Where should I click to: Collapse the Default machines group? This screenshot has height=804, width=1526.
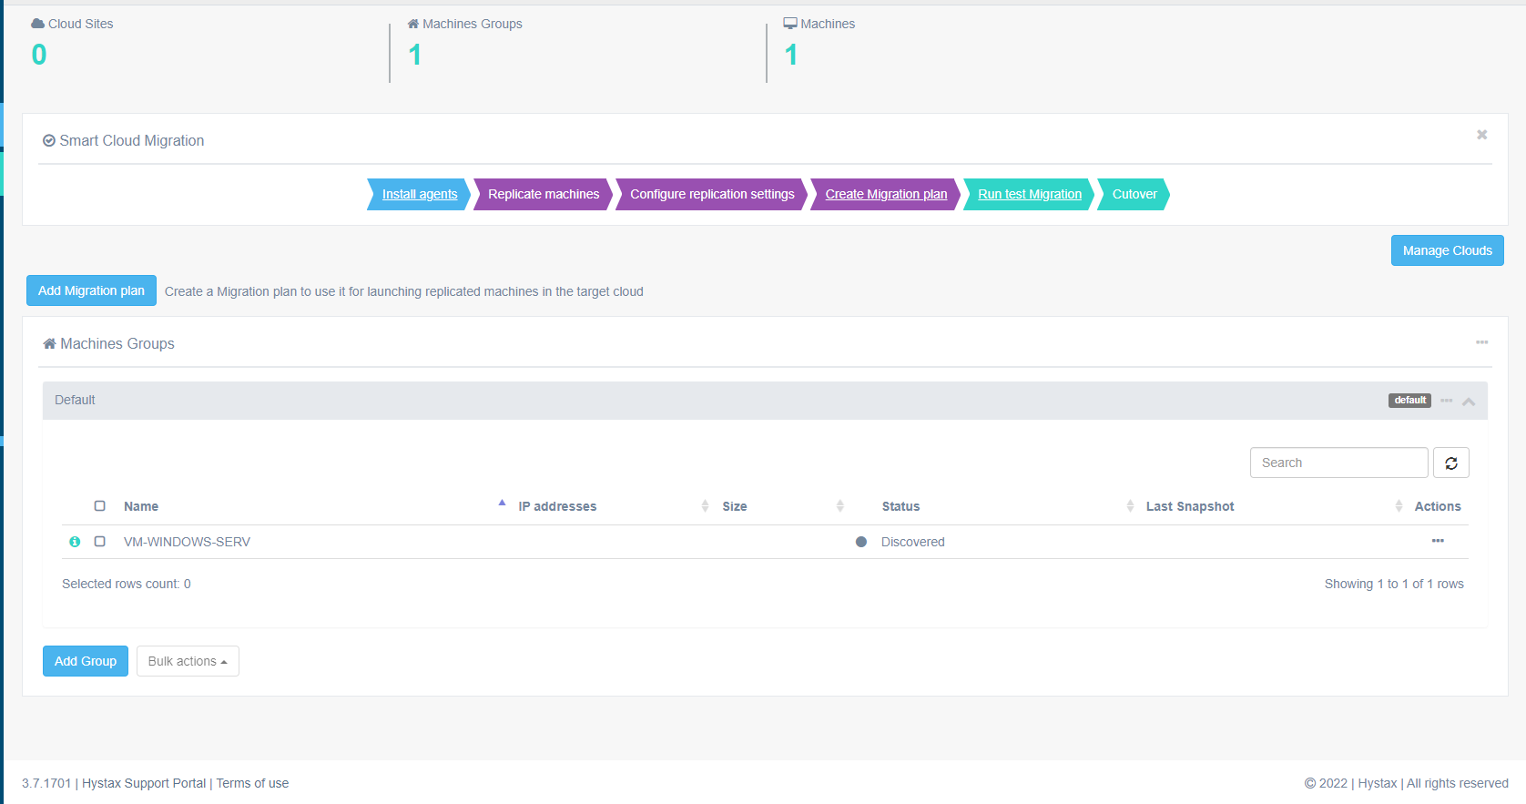coord(1469,402)
